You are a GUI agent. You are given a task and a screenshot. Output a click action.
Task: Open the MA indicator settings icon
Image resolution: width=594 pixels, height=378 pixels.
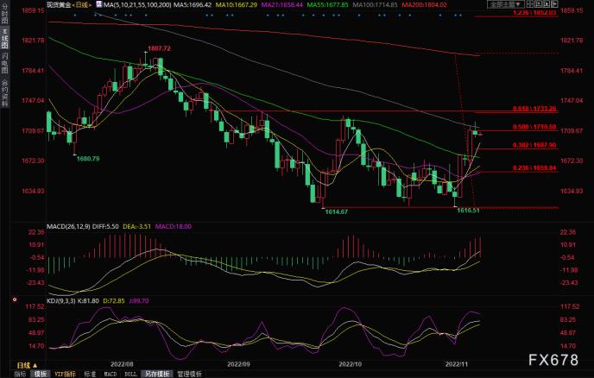[99, 4]
